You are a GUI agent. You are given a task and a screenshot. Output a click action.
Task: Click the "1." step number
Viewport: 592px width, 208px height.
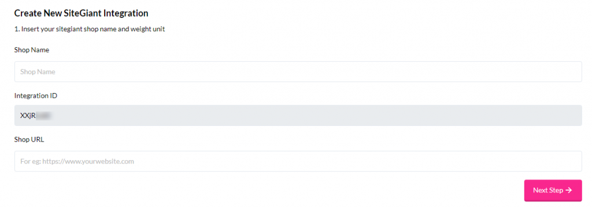tap(17, 29)
